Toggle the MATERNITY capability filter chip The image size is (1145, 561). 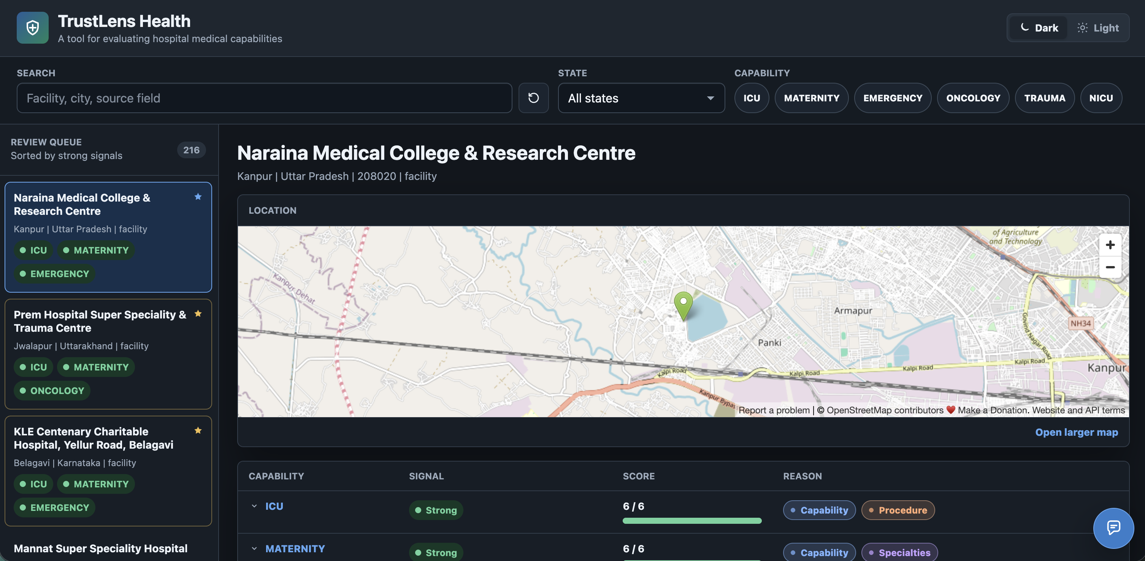(812, 98)
